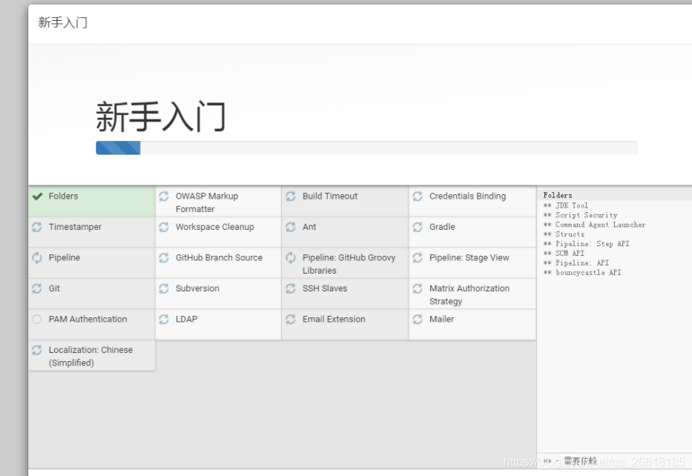The image size is (692, 476).
Task: Select the OWASP Markup Formatter label
Action: click(206, 202)
